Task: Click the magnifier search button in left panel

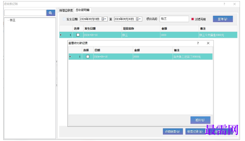Action: (51, 13)
